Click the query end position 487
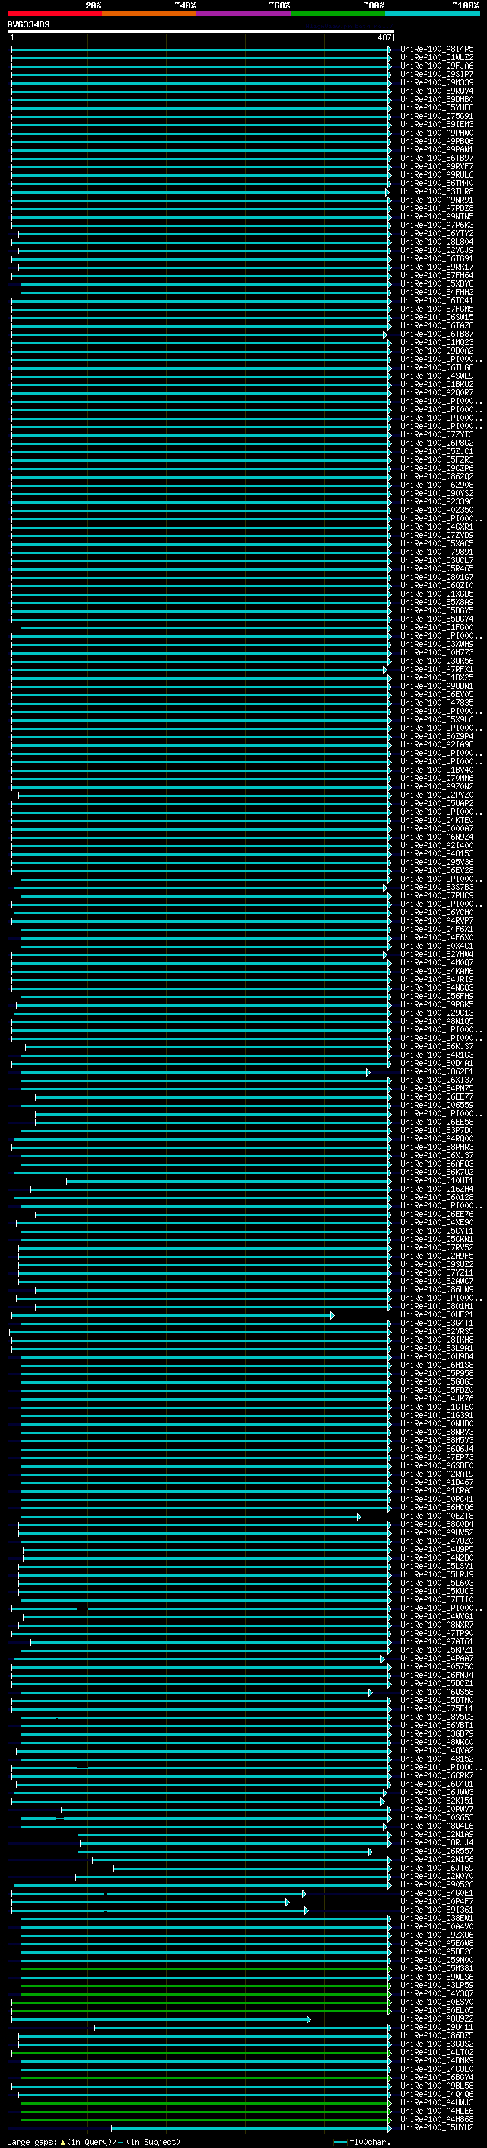Viewport: 487px width, 2148px height. [x=384, y=37]
